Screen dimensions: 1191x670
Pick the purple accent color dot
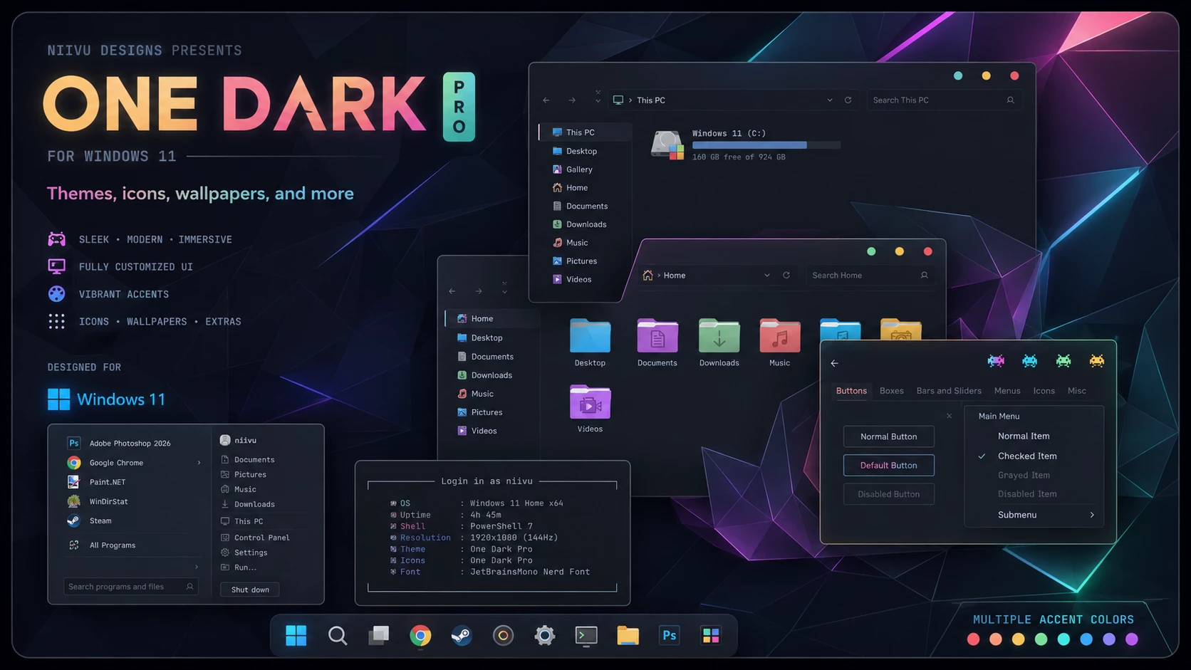[1131, 639]
